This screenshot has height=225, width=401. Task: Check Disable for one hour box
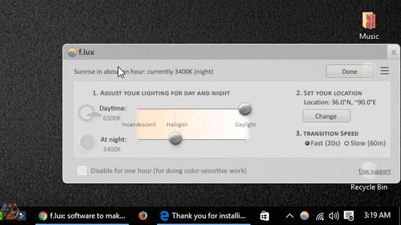pos(82,171)
